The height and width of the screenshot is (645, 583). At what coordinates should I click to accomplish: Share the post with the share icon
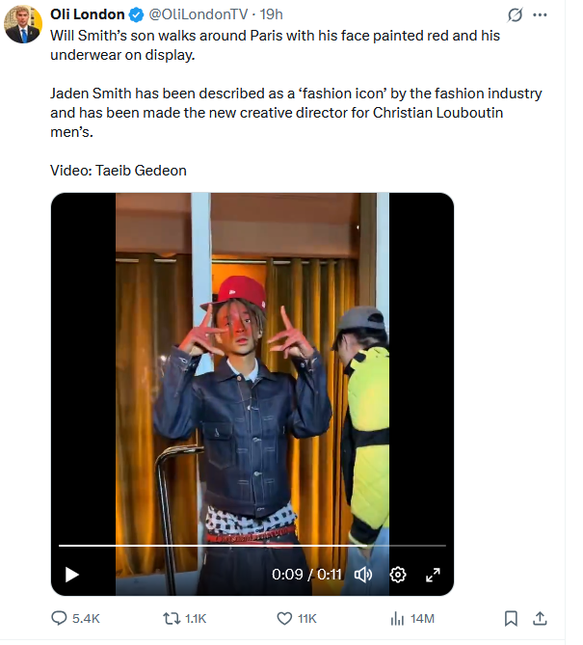[x=541, y=618]
